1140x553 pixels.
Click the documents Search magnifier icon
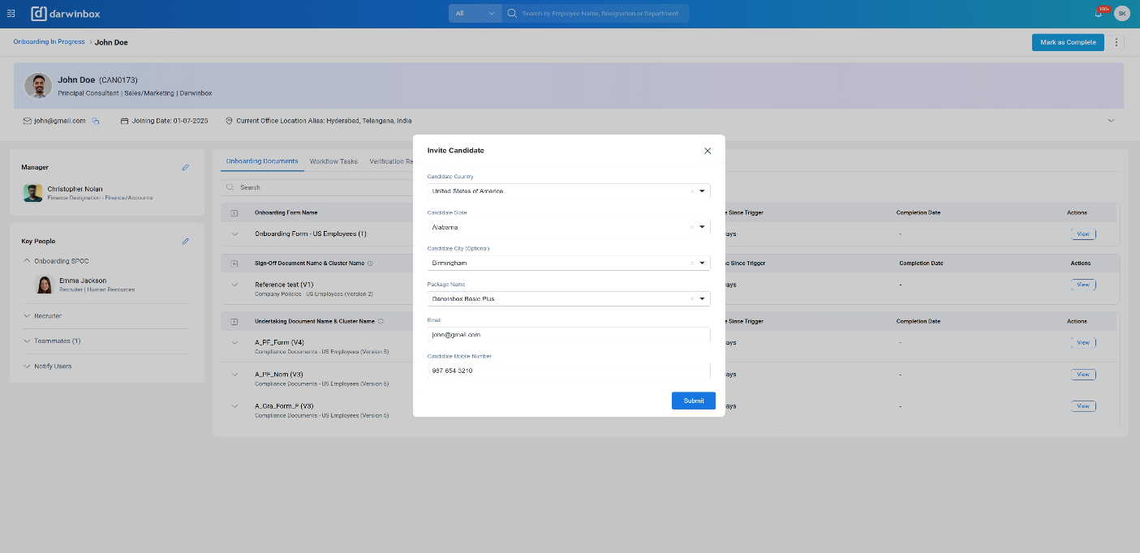tap(231, 187)
